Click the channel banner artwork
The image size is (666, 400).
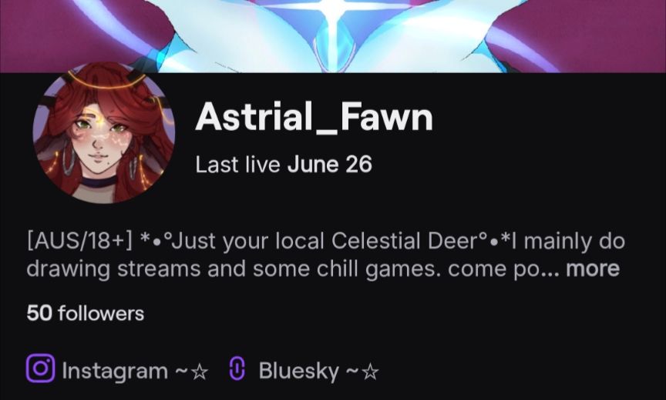(333, 36)
